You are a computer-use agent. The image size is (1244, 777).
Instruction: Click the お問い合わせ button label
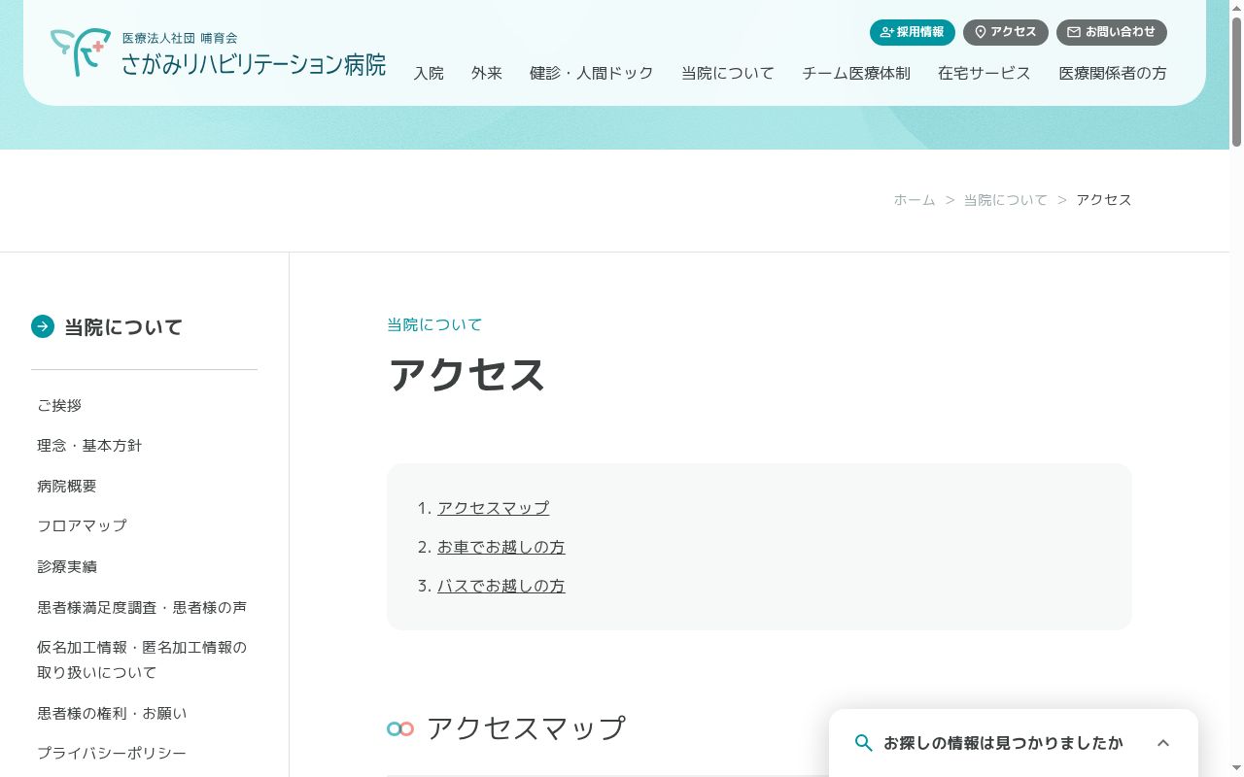click(1121, 32)
